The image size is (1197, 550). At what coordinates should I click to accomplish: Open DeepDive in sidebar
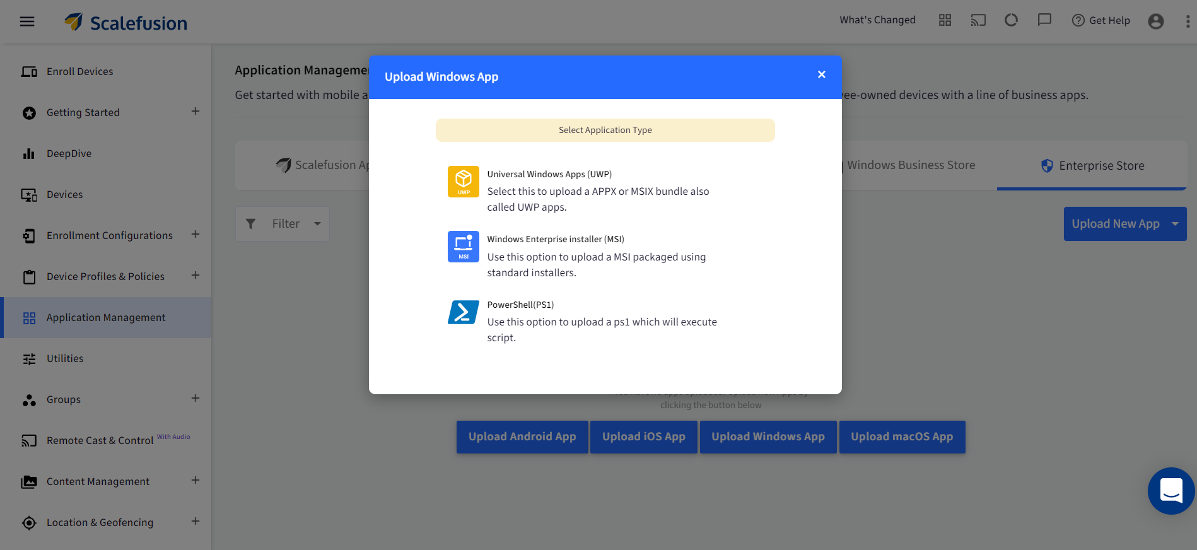[69, 153]
